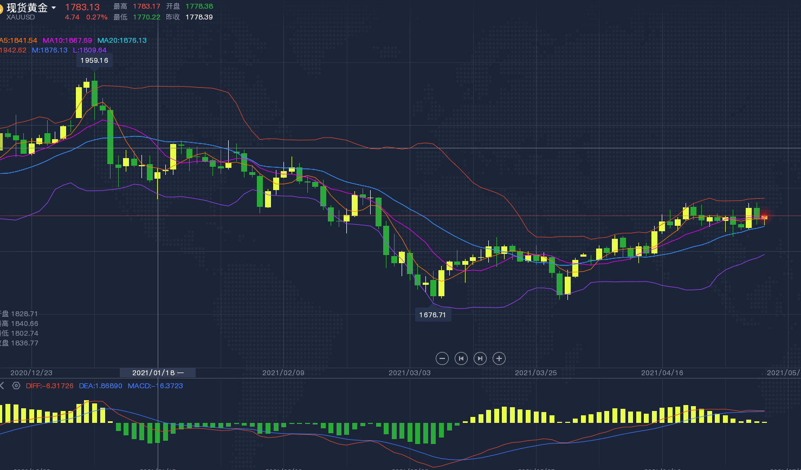Click the glowing latest-price candle marker

click(765, 217)
